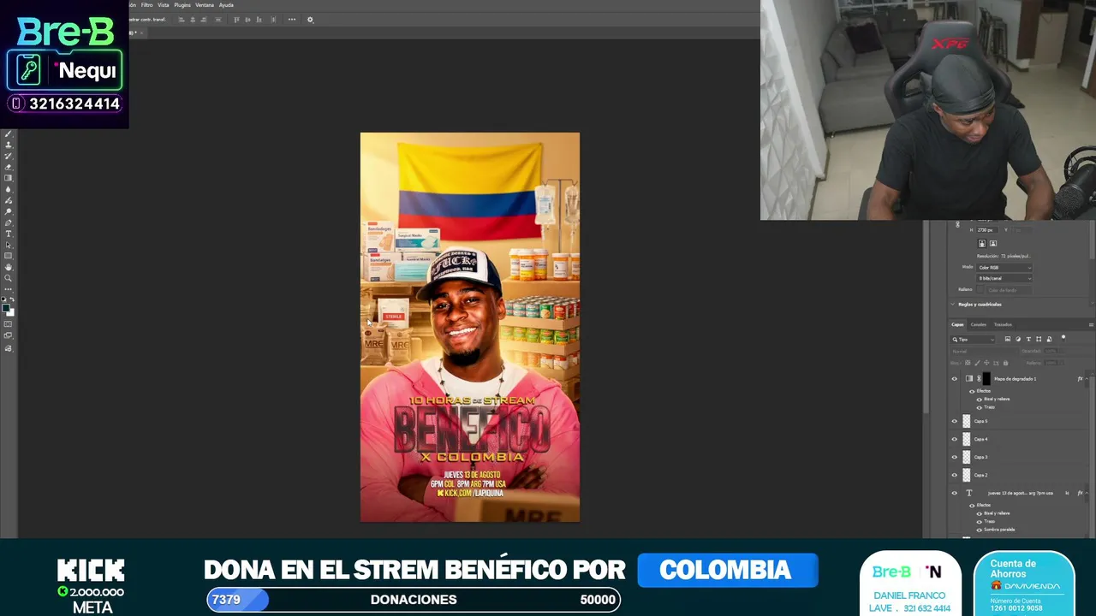Hide the Capa 3 layer
Image resolution: width=1096 pixels, height=616 pixels.
955,457
